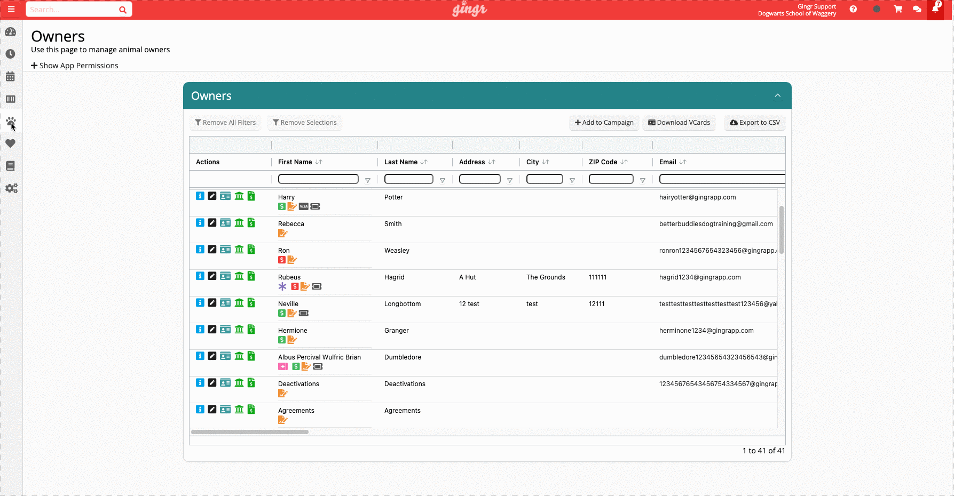Image resolution: width=954 pixels, height=496 pixels.
Task: Open the shopping cart icon
Action: tap(898, 9)
